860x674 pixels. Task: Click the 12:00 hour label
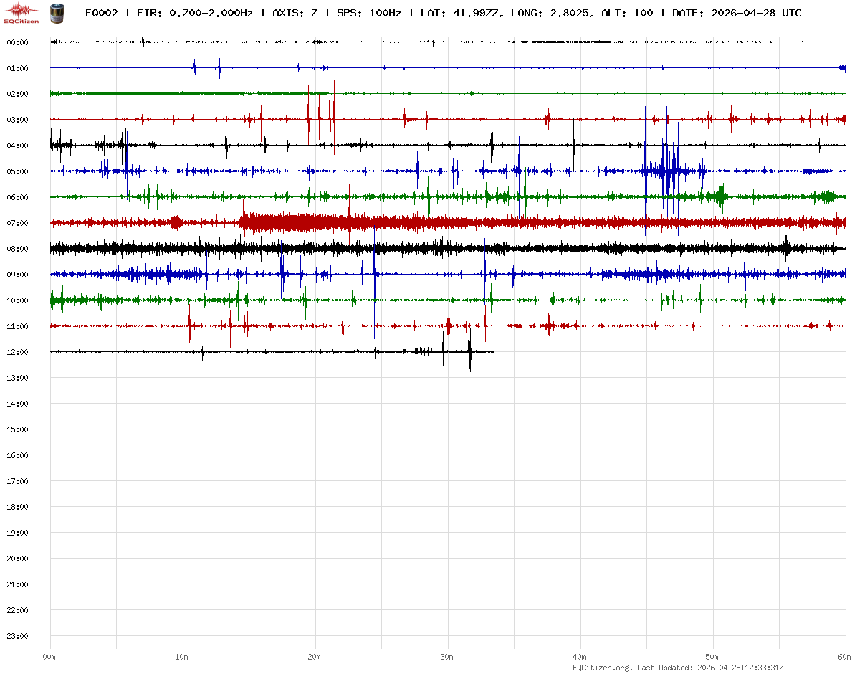17,352
